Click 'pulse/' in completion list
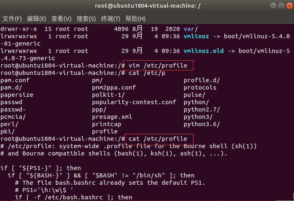 click(x=194, y=95)
